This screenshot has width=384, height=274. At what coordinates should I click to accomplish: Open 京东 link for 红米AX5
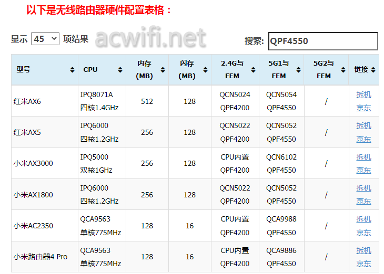(363, 139)
